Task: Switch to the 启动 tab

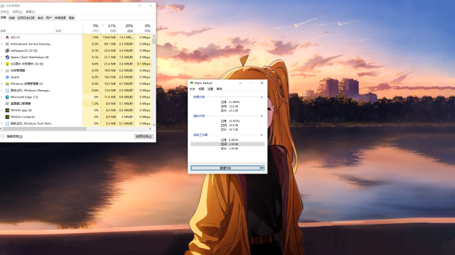Action: (40, 18)
